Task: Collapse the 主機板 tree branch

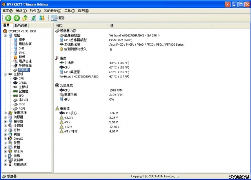Action: pos(5,74)
